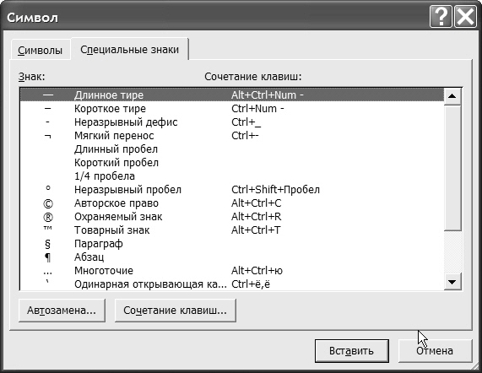Viewport: 482px width, 373px height.
Task: Click the section § symbol
Action: (x=47, y=244)
